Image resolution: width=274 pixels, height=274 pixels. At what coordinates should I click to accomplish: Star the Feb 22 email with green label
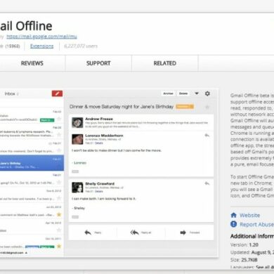click(59, 119)
